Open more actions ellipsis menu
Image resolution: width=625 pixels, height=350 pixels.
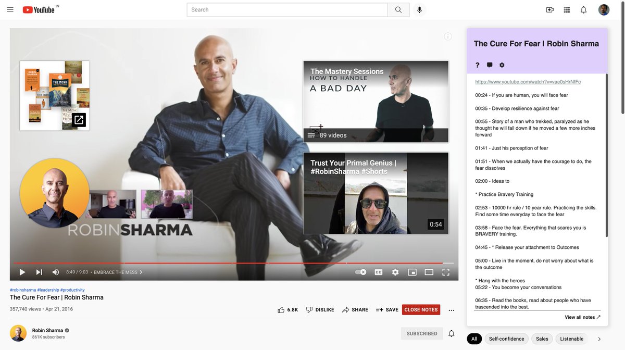tap(452, 310)
